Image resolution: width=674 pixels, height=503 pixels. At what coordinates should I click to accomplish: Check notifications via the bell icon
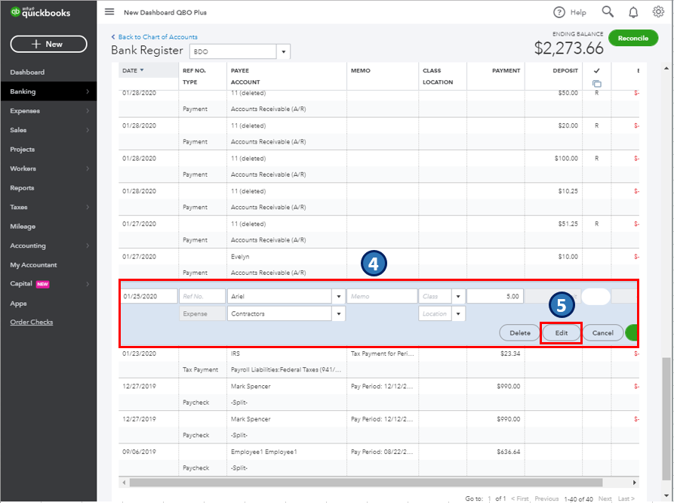point(632,11)
